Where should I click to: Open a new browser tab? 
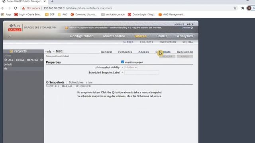52,1
